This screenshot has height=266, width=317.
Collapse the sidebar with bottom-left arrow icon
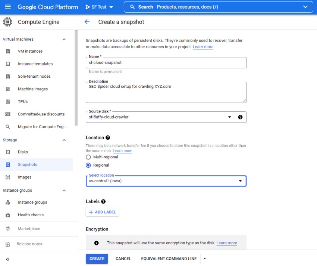(7, 259)
